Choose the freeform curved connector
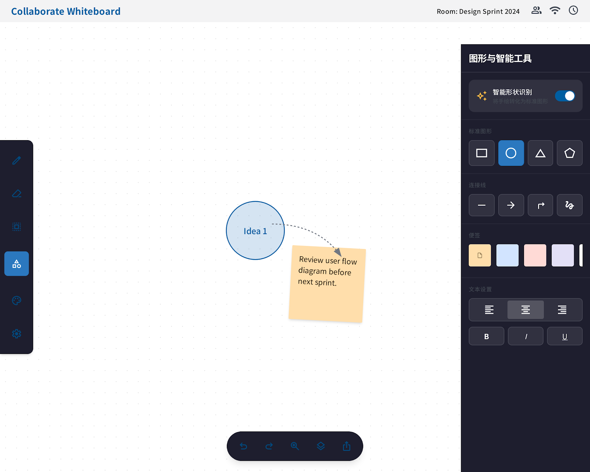590x472 pixels. point(570,205)
